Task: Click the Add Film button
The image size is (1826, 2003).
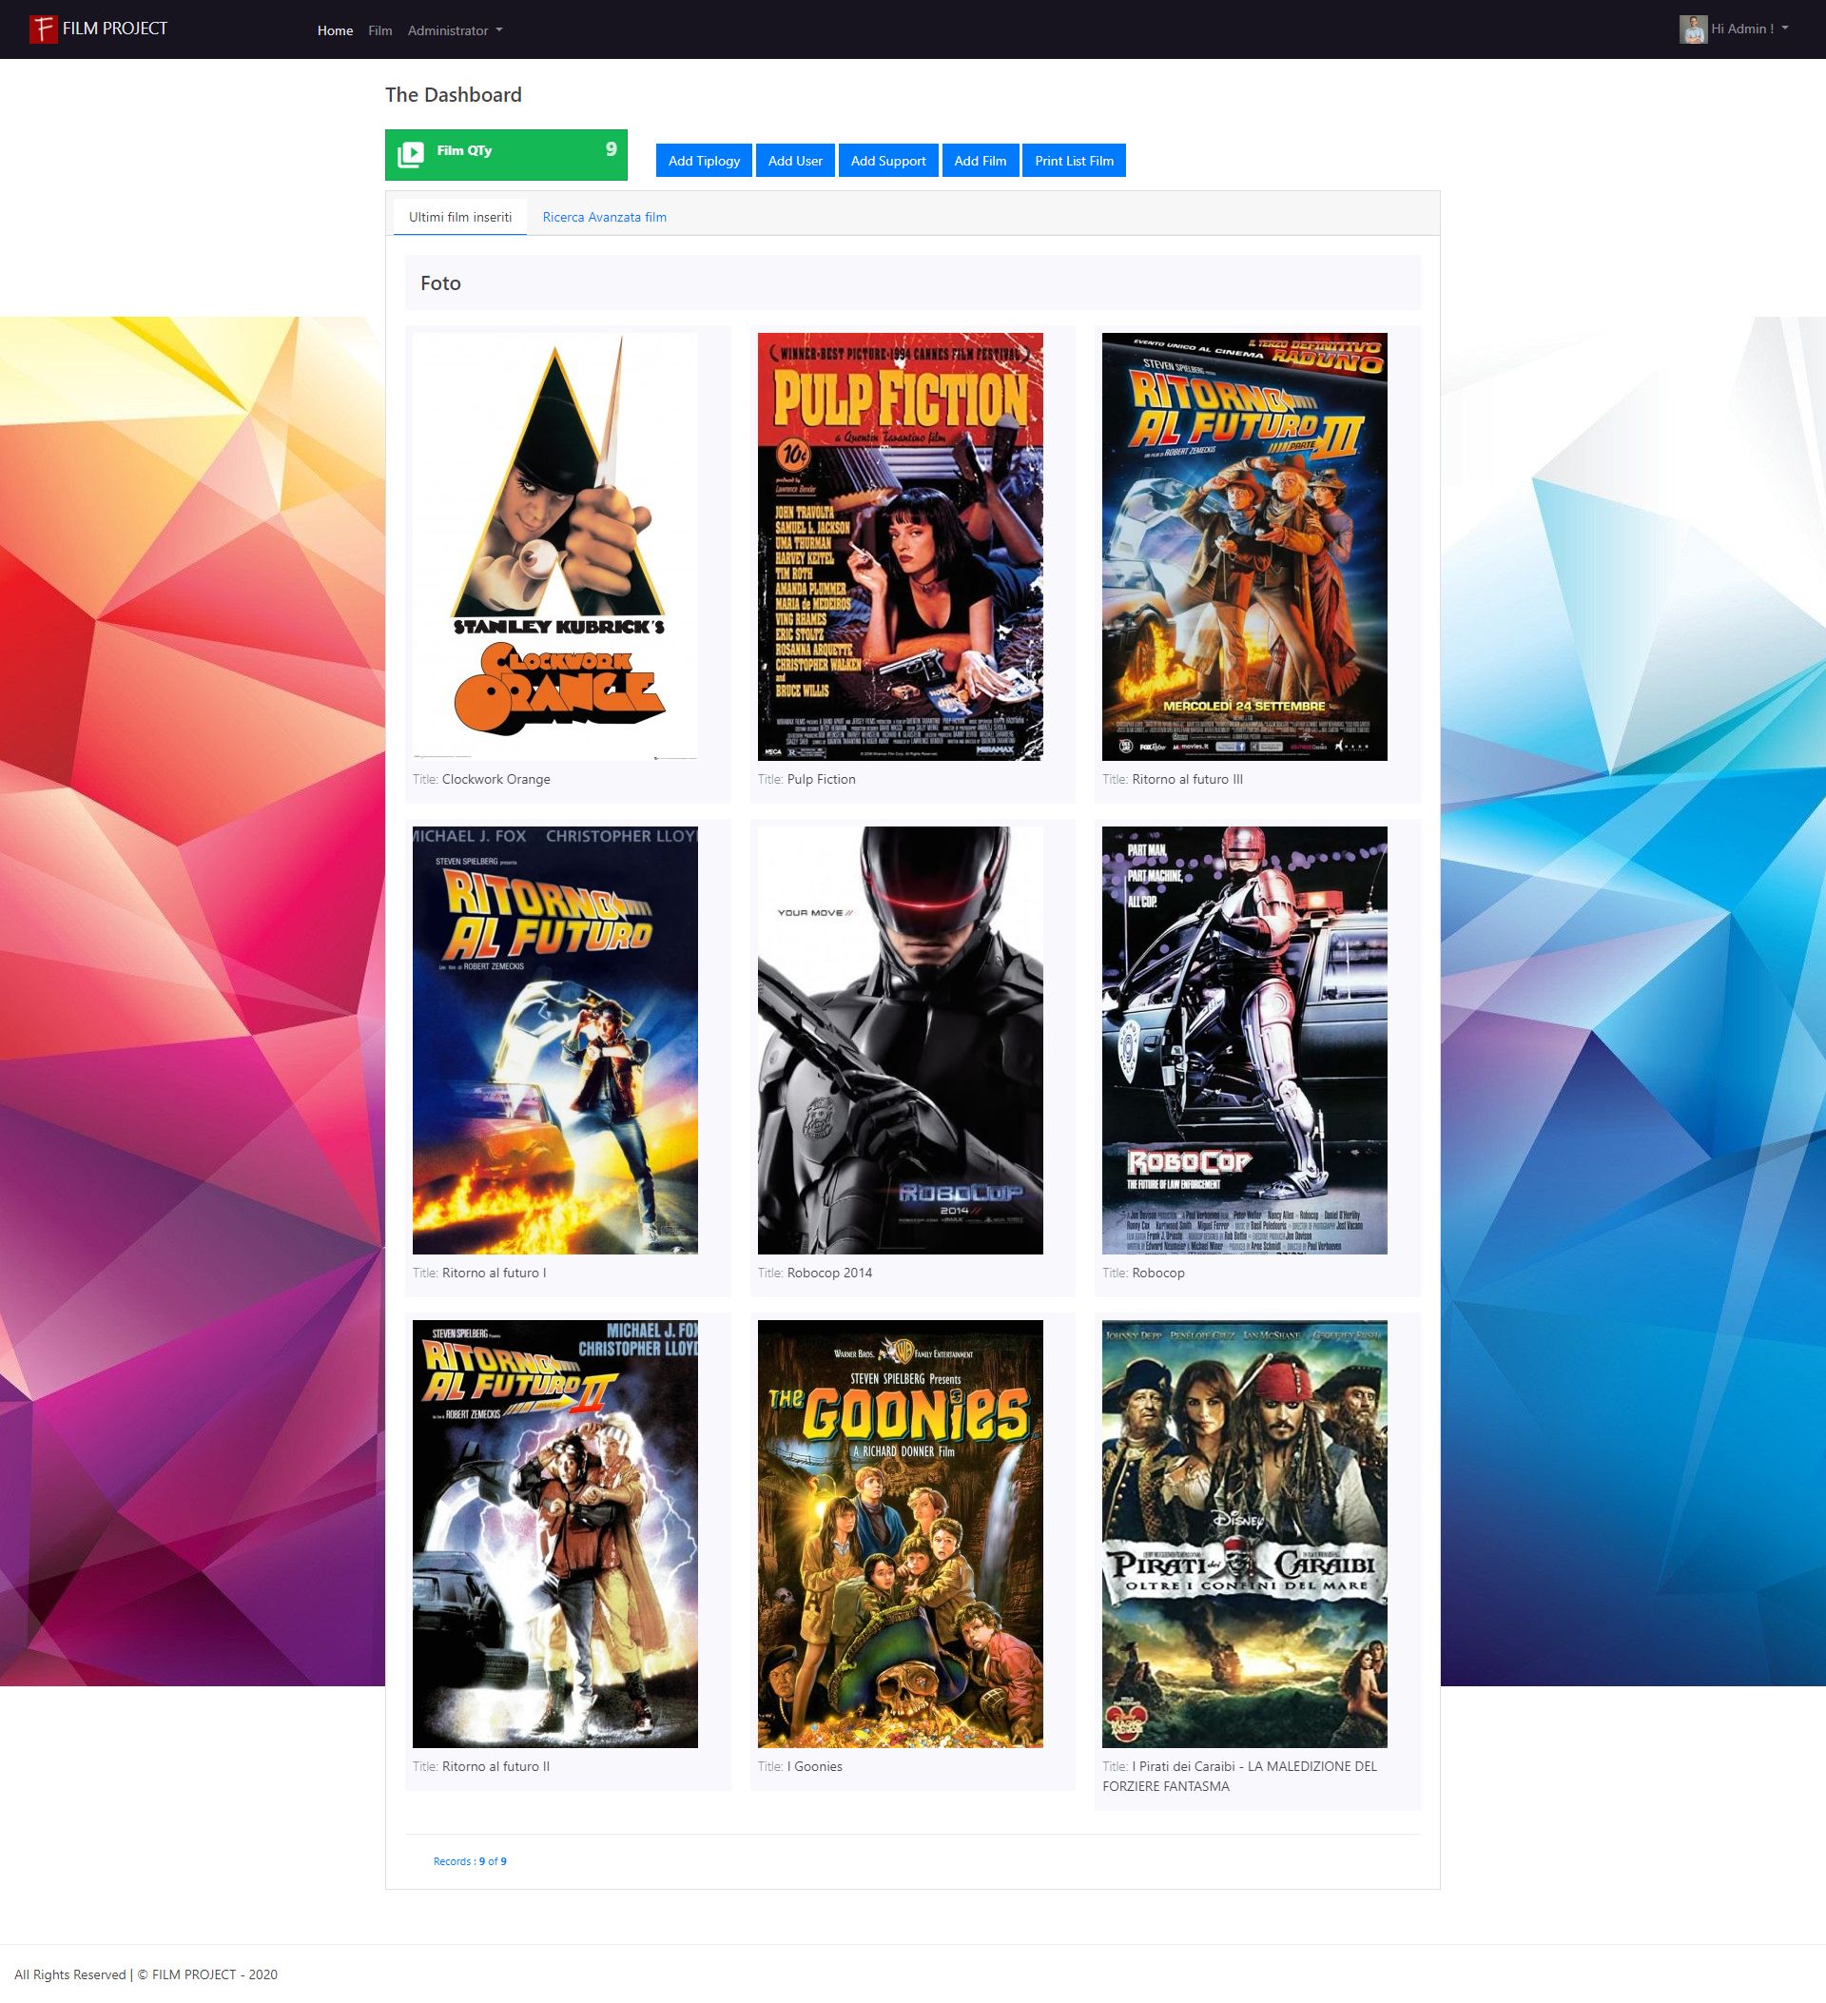Action: (980, 161)
